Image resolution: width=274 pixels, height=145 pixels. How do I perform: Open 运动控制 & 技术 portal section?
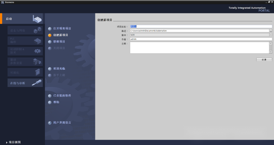point(25,51)
